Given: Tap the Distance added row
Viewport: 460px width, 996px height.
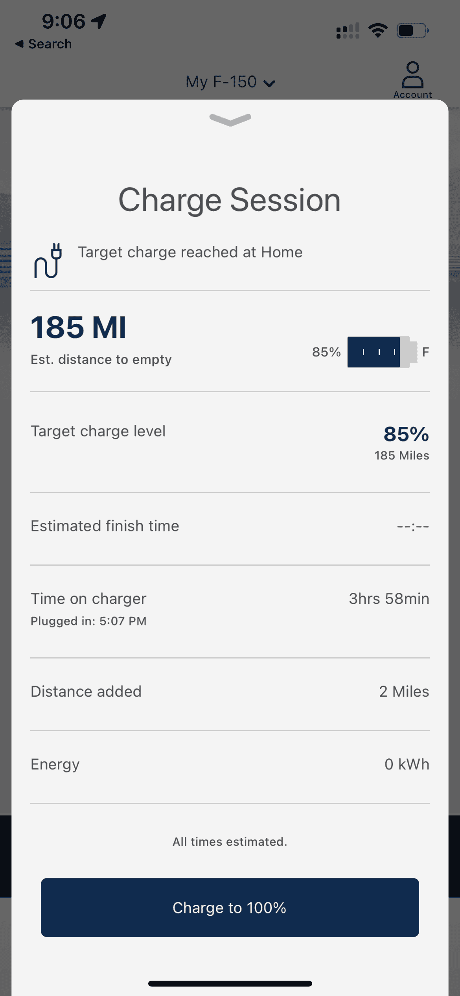Looking at the screenshot, I should coord(230,692).
